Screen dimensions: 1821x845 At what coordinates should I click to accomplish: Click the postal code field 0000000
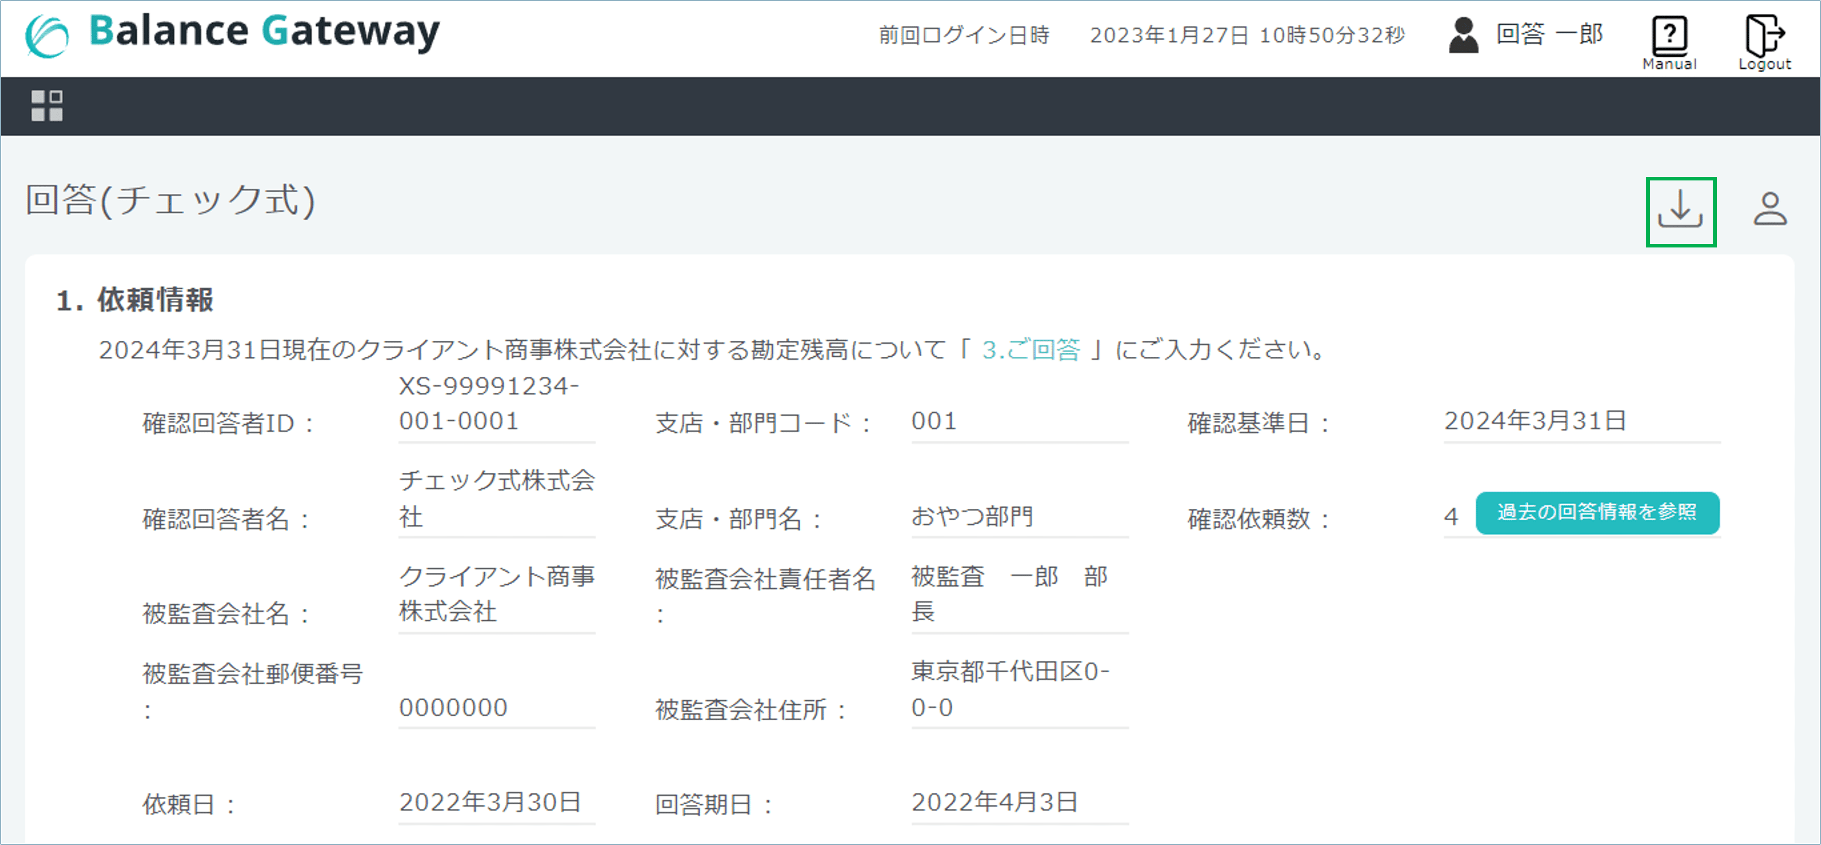coord(496,708)
